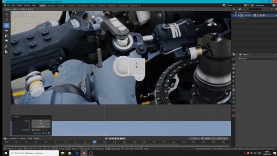The image size is (277, 156).
Task: Open outliner display mode dropdown
Action: tap(235, 9)
